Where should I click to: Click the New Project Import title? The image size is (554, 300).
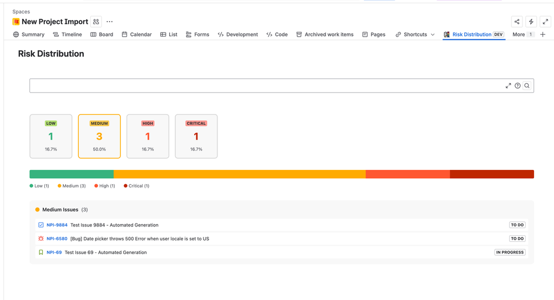(55, 22)
